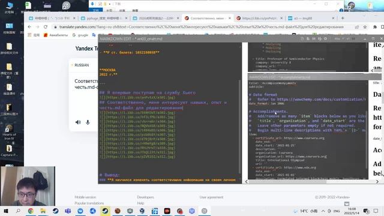Open Авиабилеты bookmark
The image size is (384, 216).
pyautogui.click(x=56, y=35)
